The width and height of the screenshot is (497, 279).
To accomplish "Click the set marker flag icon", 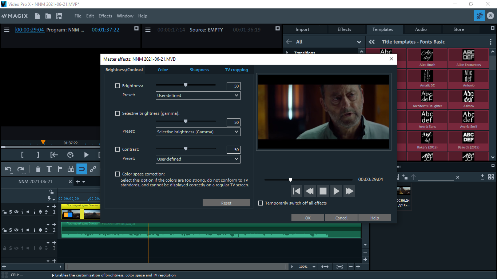I will click(x=60, y=169).
